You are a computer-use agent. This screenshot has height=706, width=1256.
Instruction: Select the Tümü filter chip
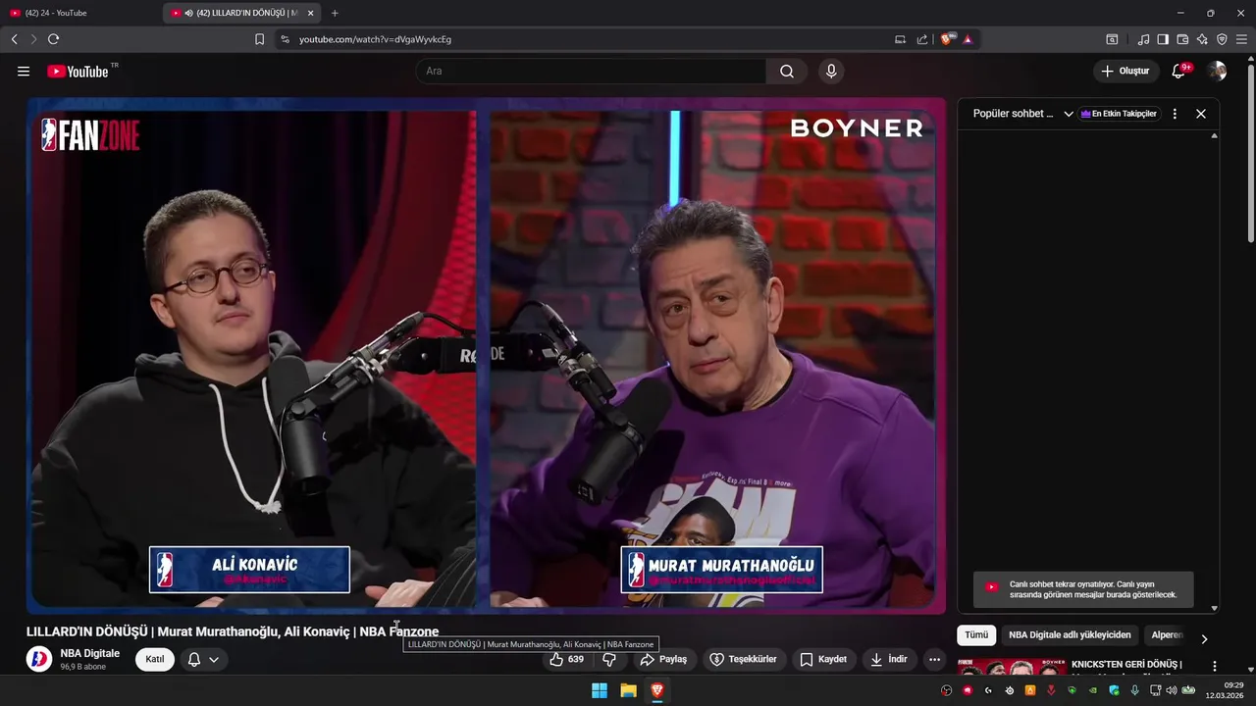point(976,635)
